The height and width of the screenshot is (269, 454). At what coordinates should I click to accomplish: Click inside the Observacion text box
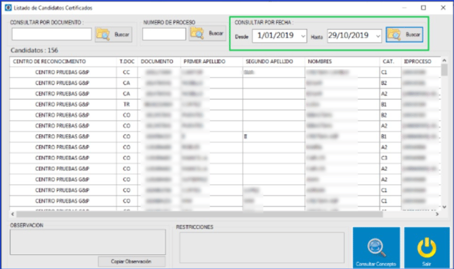pos(87,242)
